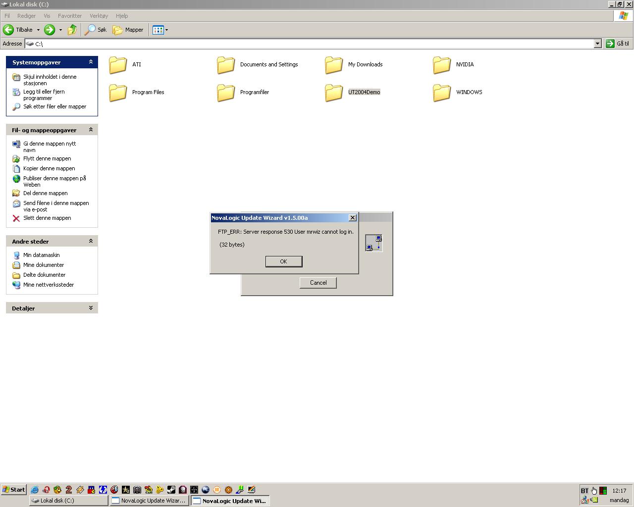Screen dimensions: 634x507
Task: Click Søk etter filer eller mapper
Action: click(x=54, y=106)
